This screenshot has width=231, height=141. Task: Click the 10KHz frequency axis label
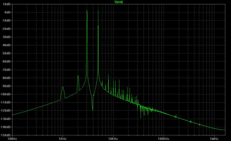pyautogui.click(x=113, y=139)
